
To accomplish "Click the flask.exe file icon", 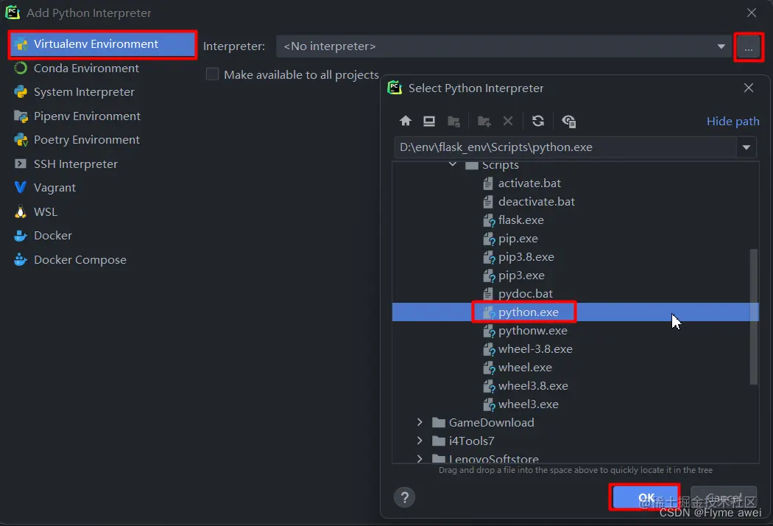I will [489, 220].
